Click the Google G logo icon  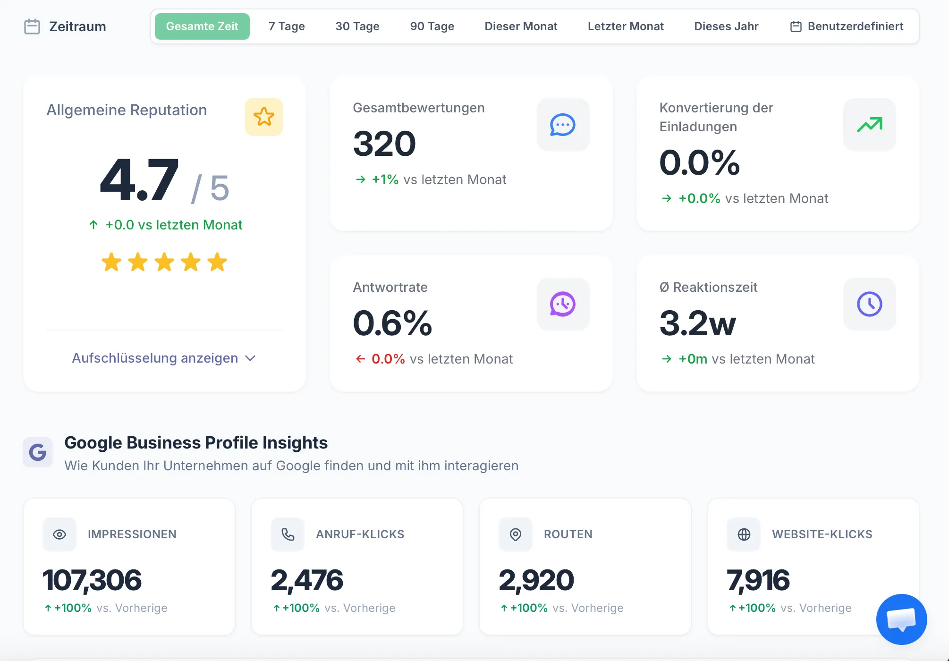[38, 452]
